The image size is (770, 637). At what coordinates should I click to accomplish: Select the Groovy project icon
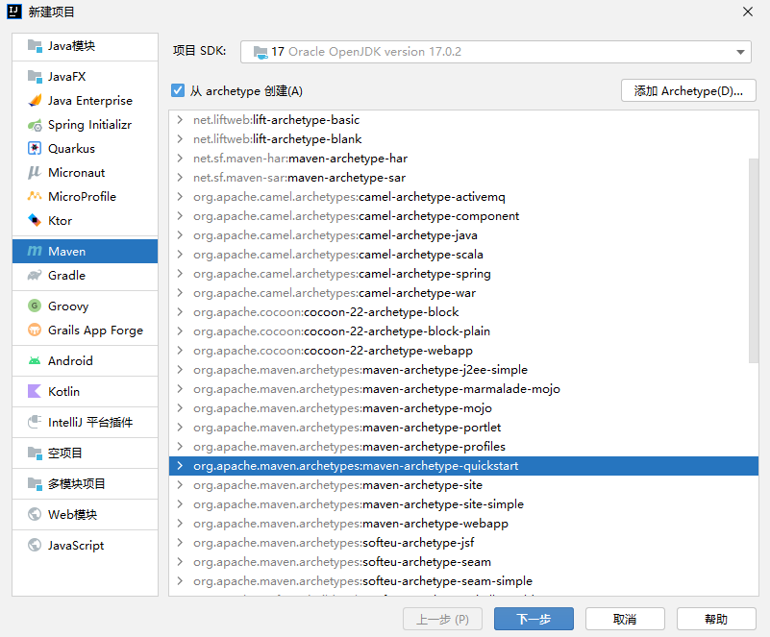[35, 306]
